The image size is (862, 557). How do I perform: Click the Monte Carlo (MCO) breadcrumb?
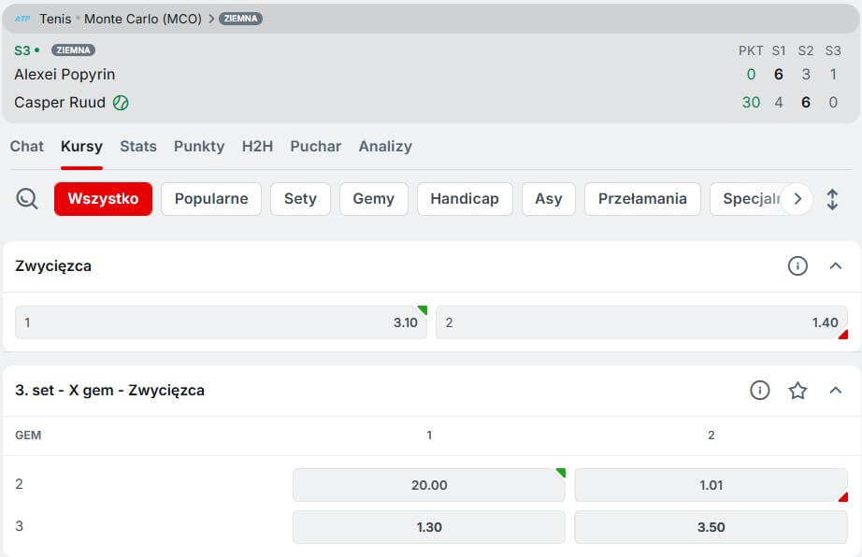[x=143, y=19]
